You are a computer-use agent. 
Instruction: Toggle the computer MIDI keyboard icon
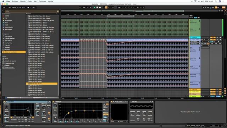(205, 7)
